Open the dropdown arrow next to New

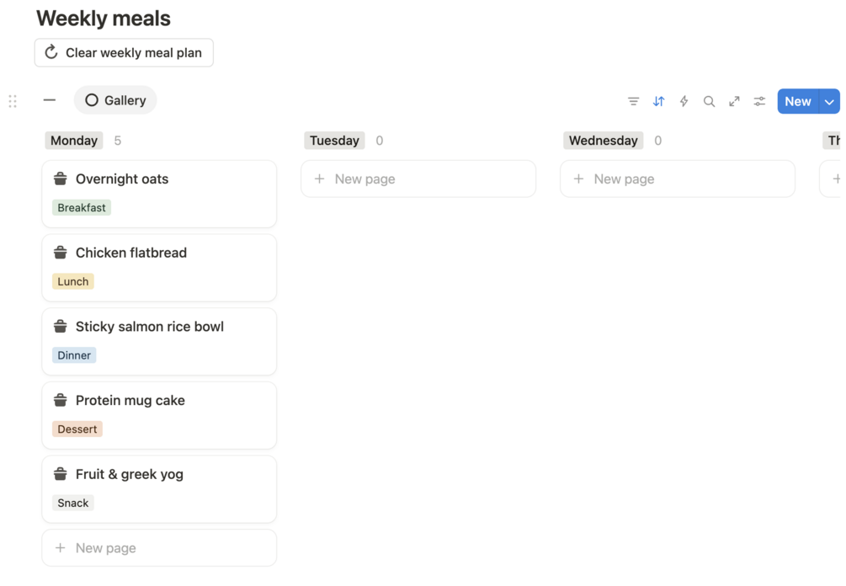pos(829,101)
